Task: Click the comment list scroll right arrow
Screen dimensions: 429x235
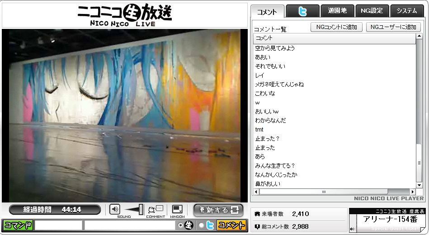Action: (413, 192)
